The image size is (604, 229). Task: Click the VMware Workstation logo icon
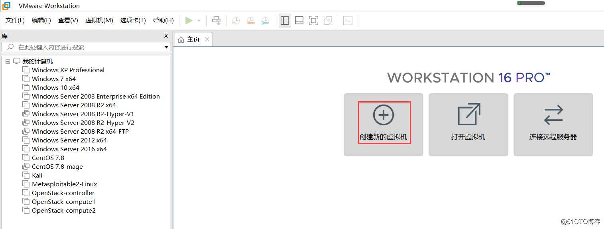(x=6, y=6)
